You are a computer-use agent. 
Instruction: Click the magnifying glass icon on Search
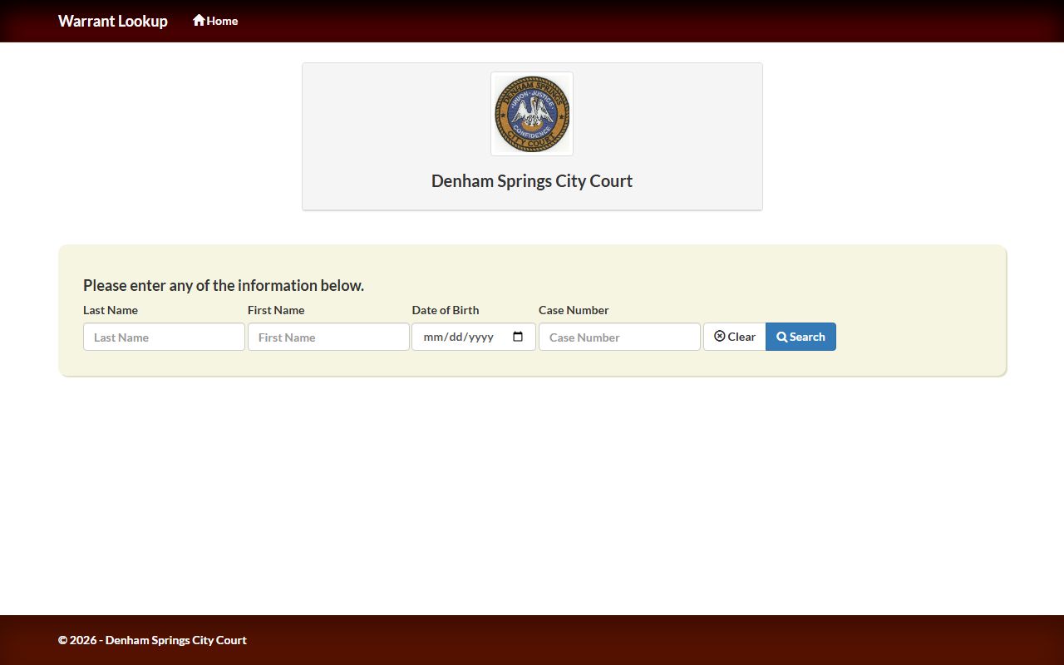click(781, 337)
